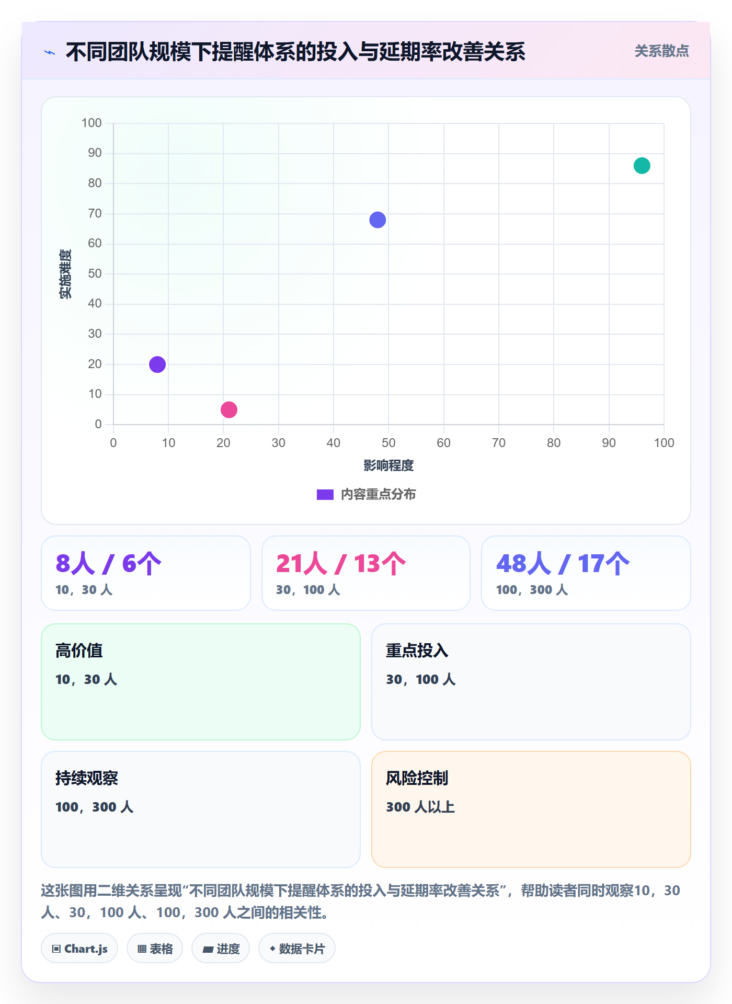732x1004 pixels.
Task: Select the 持续观察 quadrant card
Action: pyautogui.click(x=201, y=809)
